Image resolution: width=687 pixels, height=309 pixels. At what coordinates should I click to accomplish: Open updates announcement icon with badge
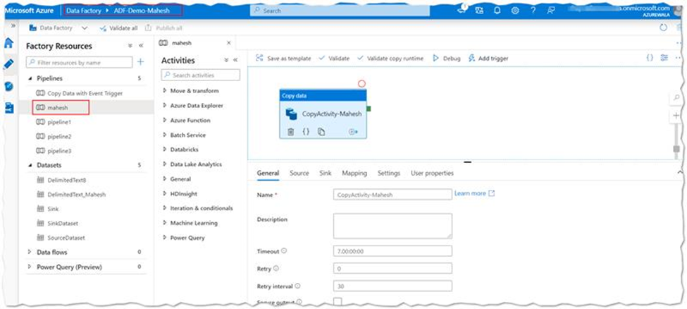(x=462, y=9)
